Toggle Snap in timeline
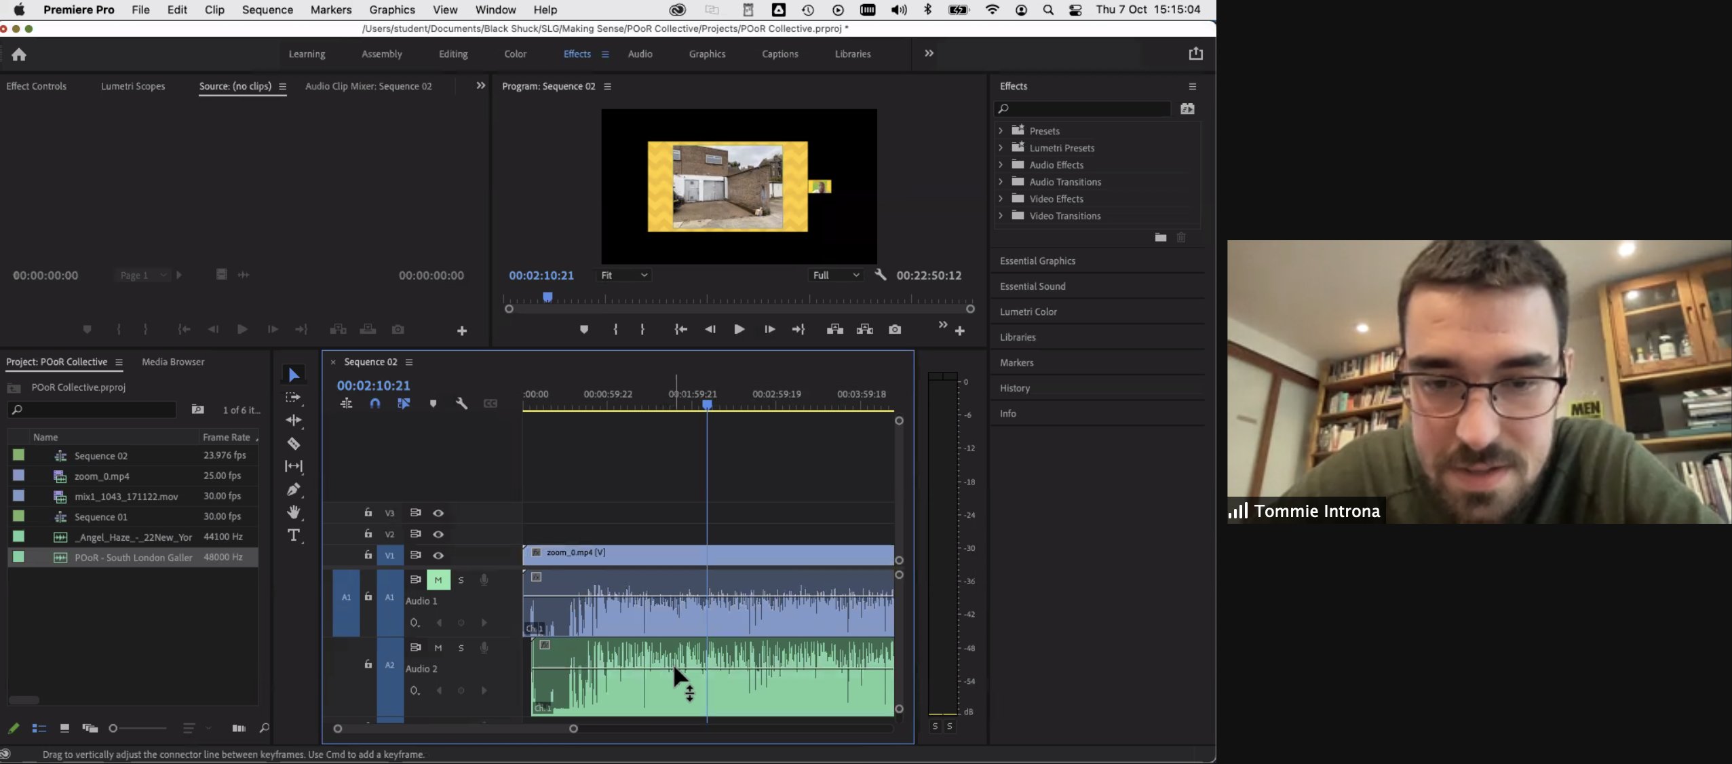Image resolution: width=1732 pixels, height=764 pixels. coord(374,404)
